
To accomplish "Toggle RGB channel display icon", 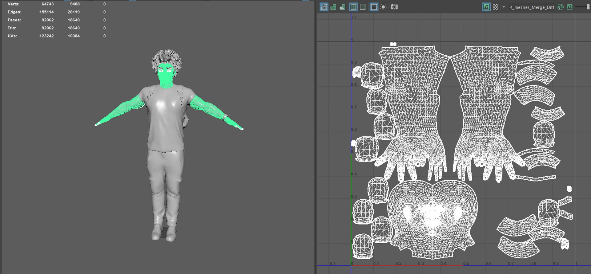I will click(x=561, y=7).
